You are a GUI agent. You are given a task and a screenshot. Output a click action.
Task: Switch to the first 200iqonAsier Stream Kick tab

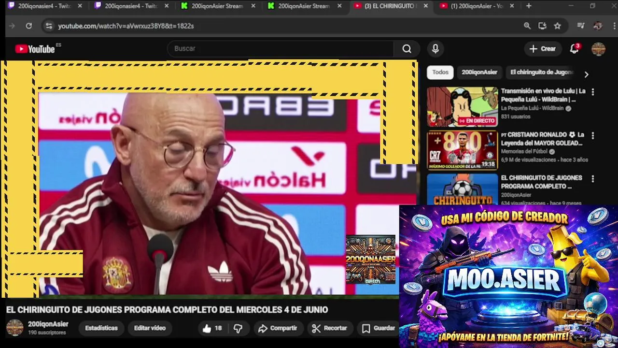[x=218, y=6]
